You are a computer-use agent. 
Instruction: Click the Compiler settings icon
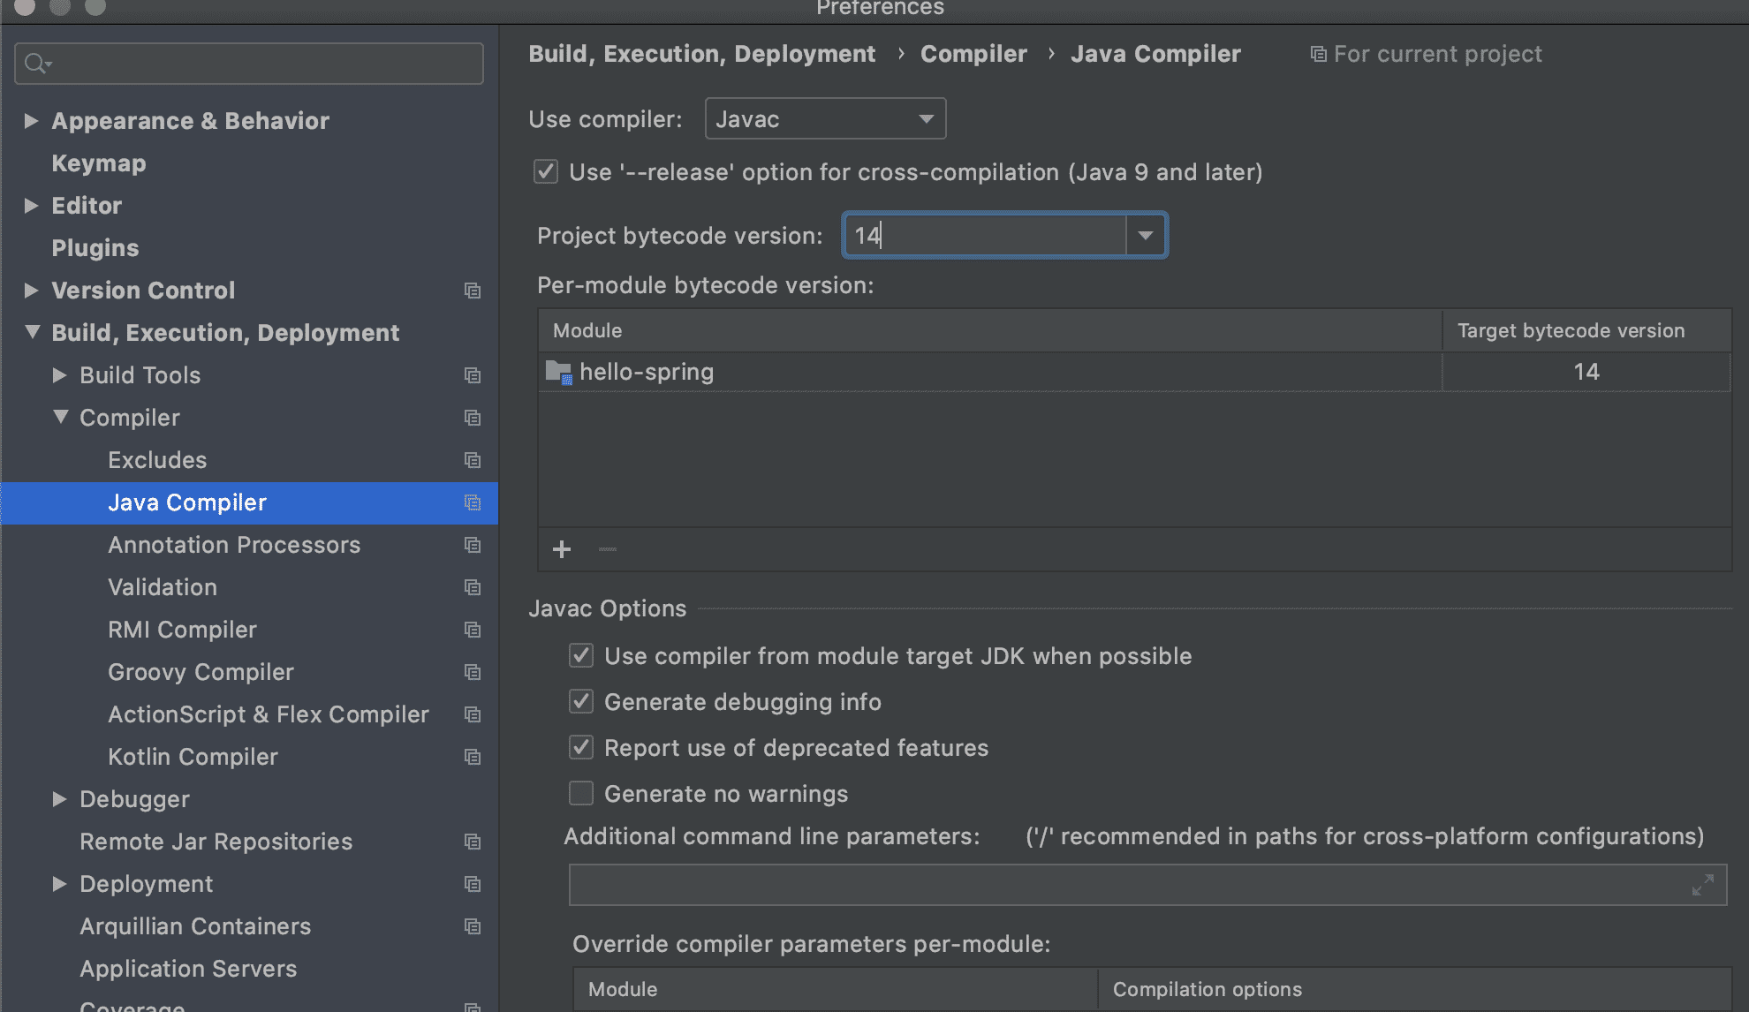point(473,417)
